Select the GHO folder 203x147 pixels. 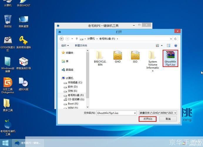point(118,57)
